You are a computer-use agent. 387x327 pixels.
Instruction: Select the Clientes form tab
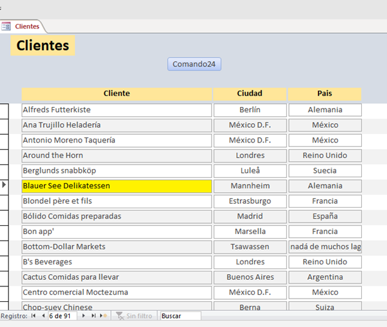tap(26, 26)
